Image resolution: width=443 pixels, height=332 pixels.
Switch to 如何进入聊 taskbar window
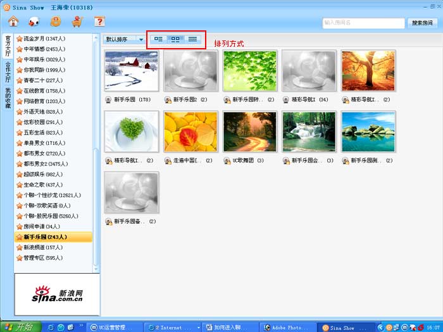click(x=230, y=328)
